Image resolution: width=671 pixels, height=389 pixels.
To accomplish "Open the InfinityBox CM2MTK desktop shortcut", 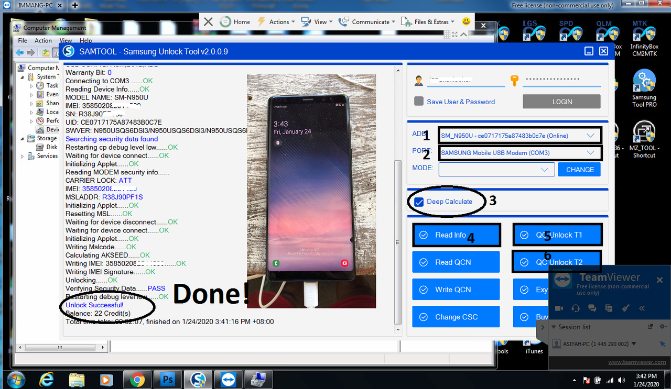I will tap(644, 38).
